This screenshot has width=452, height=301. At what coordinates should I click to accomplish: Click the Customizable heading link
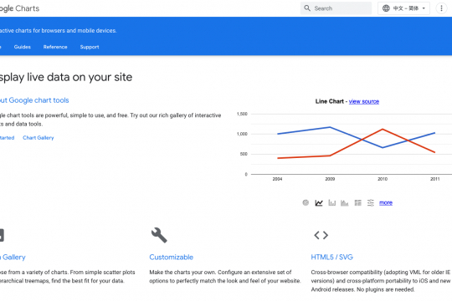click(x=172, y=258)
